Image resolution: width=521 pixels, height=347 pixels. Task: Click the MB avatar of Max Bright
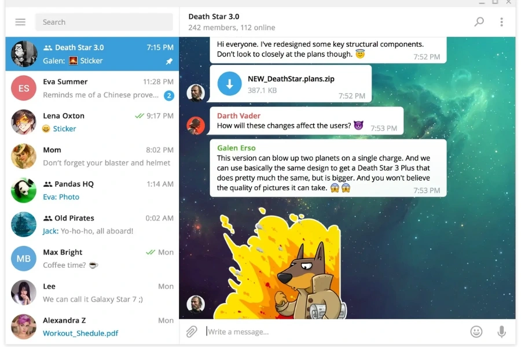pyautogui.click(x=24, y=259)
